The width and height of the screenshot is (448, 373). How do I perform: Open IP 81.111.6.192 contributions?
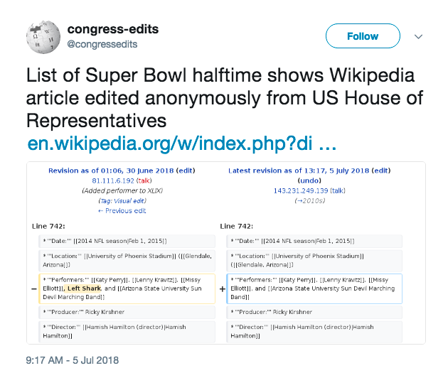pos(113,180)
